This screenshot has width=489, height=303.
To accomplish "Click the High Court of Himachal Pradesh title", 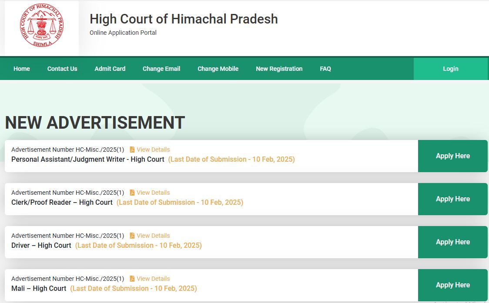I will coord(184,19).
